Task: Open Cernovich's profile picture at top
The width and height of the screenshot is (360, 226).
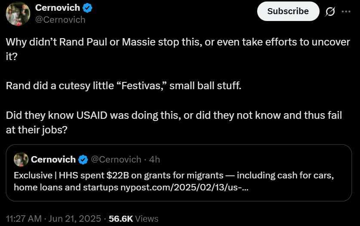Action: coord(18,14)
